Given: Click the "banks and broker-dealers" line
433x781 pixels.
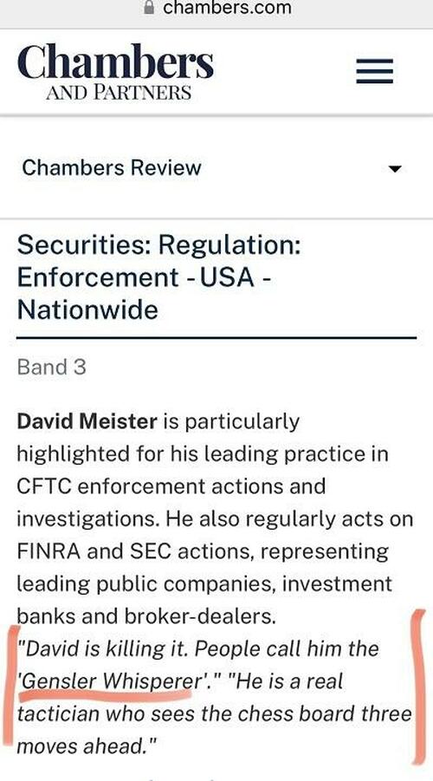Looking at the screenshot, I should pyautogui.click(x=146, y=616).
